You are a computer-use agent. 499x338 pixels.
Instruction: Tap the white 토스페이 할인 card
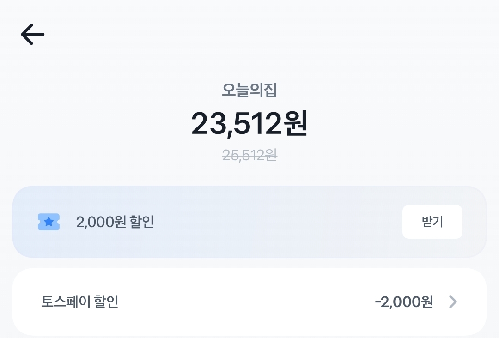tap(249, 302)
